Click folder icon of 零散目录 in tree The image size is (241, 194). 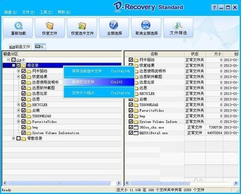coord(24,139)
